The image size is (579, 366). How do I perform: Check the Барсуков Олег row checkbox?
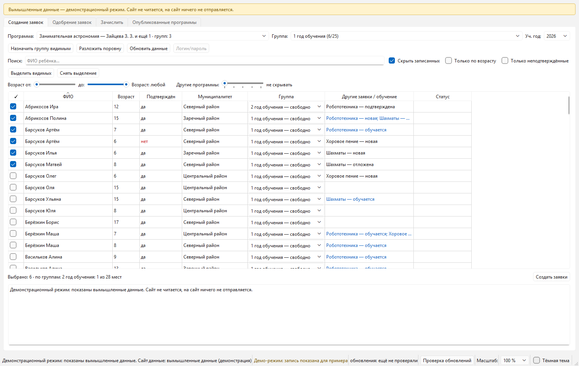click(13, 176)
